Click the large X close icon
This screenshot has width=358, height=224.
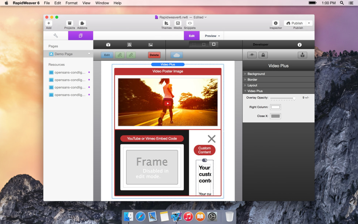[x=212, y=139]
